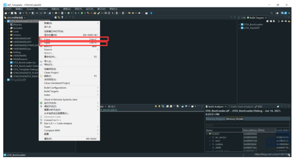Select the HARDWARE/KEY folder
The width and height of the screenshot is (294, 160).
click(22, 42)
